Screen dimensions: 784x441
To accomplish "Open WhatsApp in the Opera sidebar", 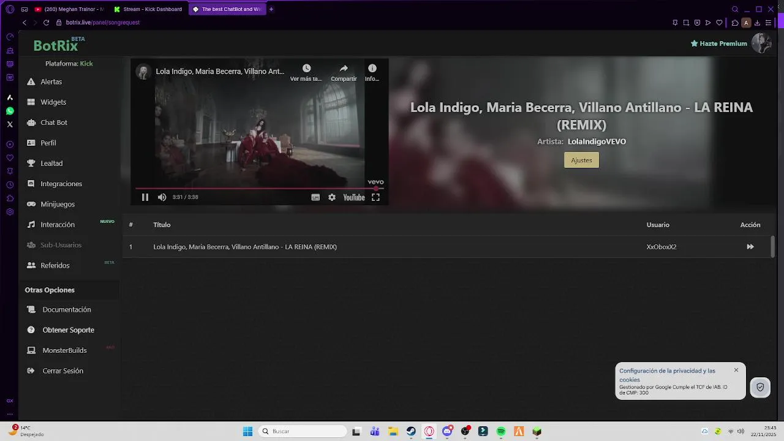I will click(10, 111).
